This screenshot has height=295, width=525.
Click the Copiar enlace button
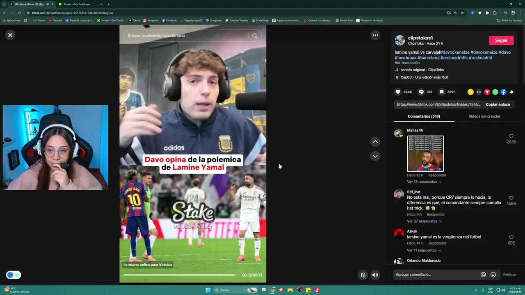(x=498, y=104)
